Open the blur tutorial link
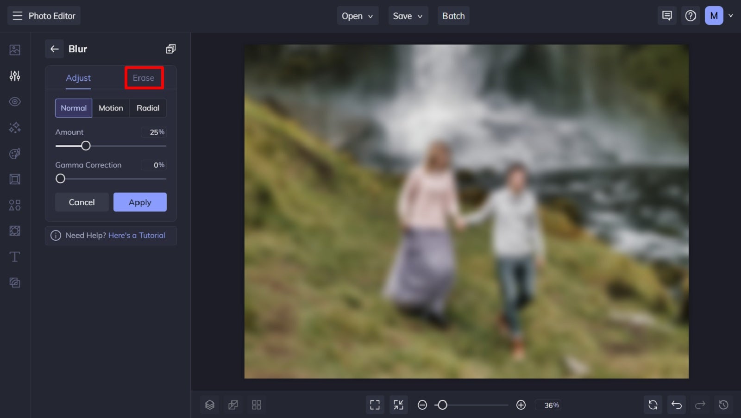 point(137,235)
